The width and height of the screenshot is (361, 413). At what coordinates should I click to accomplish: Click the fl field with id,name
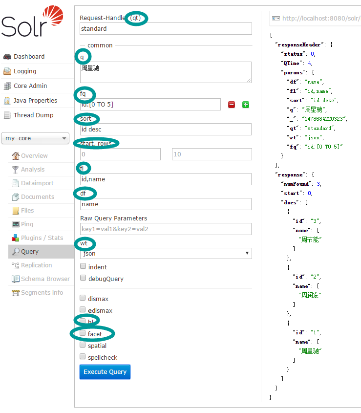click(x=166, y=179)
